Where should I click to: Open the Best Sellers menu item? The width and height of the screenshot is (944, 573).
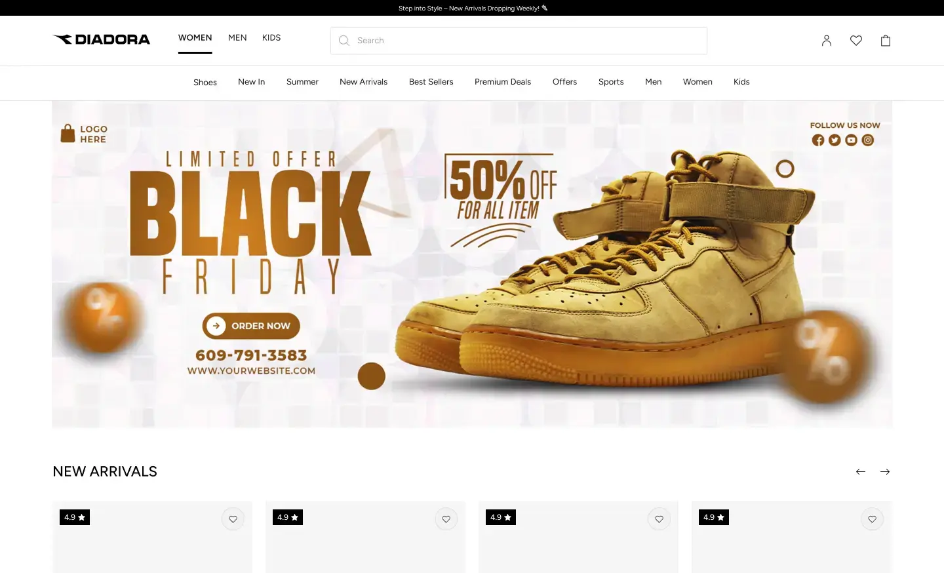[x=431, y=82]
